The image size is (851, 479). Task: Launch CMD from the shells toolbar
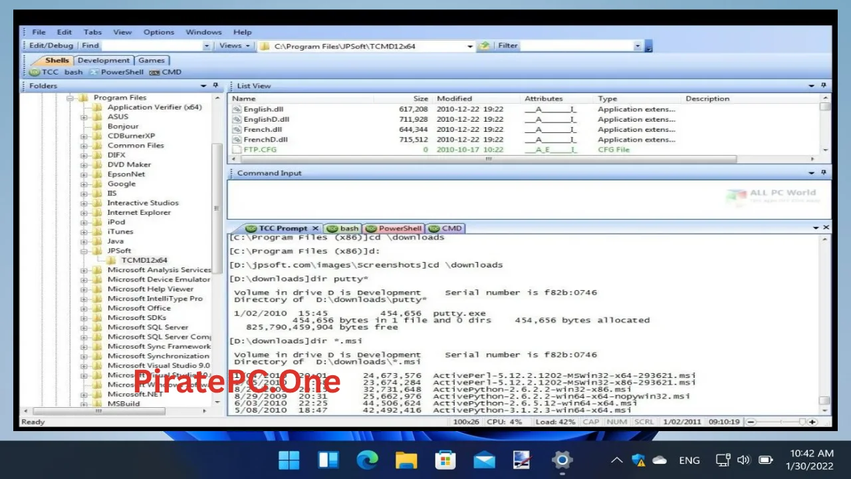pos(165,72)
